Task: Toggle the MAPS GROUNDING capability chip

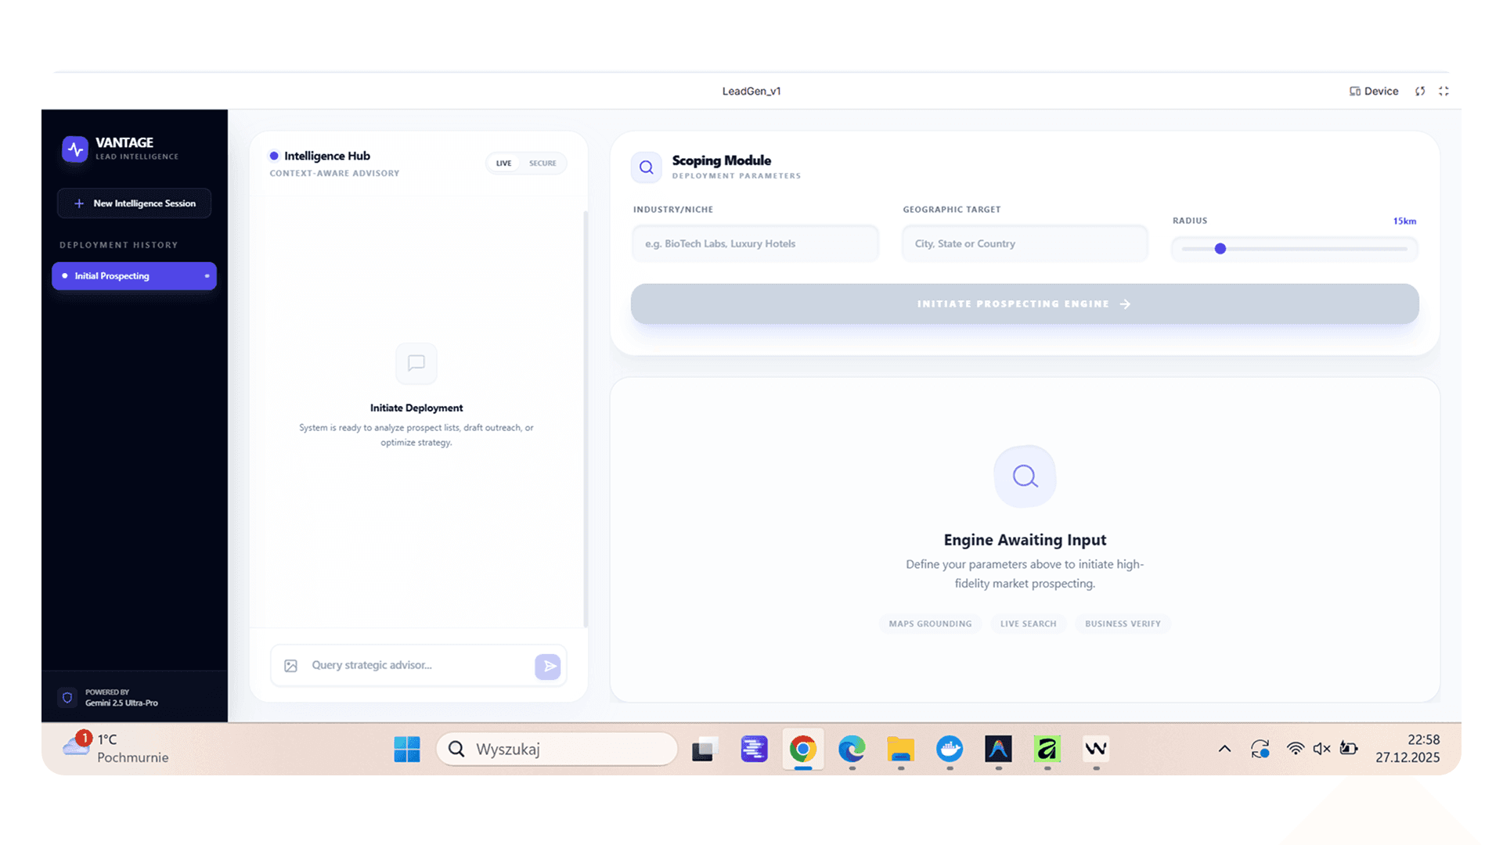Action: (x=930, y=624)
